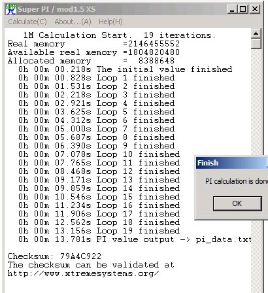
Task: Minimize the Super PI window
Action: (x=232, y=9)
